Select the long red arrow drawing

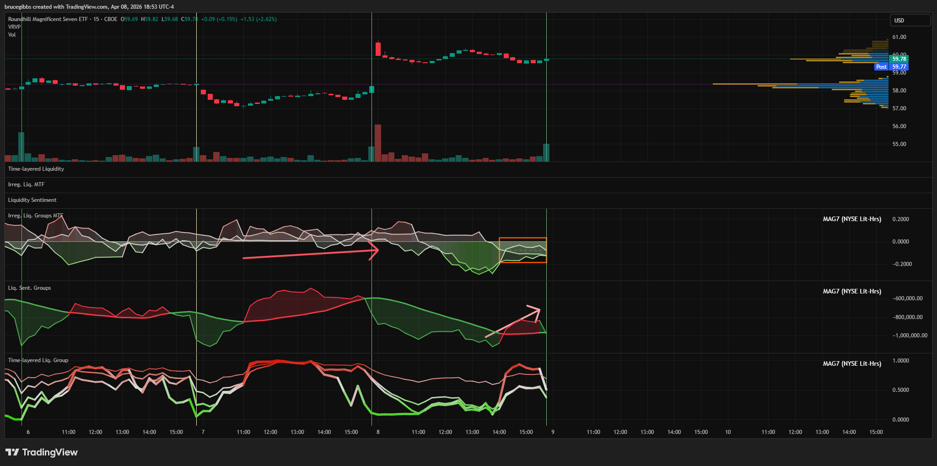(x=307, y=255)
